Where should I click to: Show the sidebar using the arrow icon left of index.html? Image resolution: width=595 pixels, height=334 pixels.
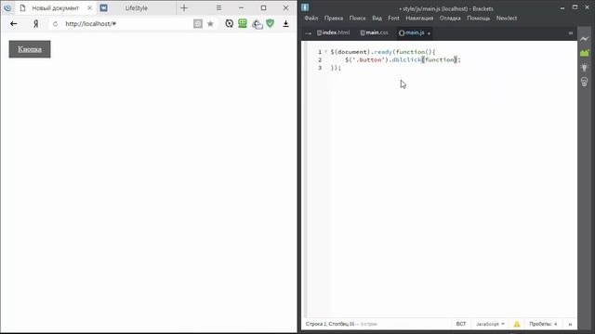tap(308, 33)
